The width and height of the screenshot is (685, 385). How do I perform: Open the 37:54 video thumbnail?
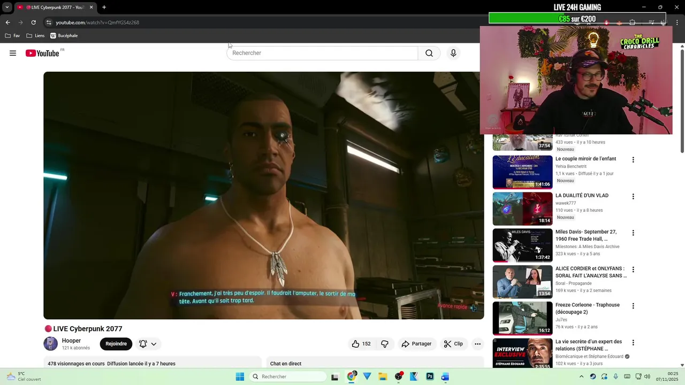(522, 143)
